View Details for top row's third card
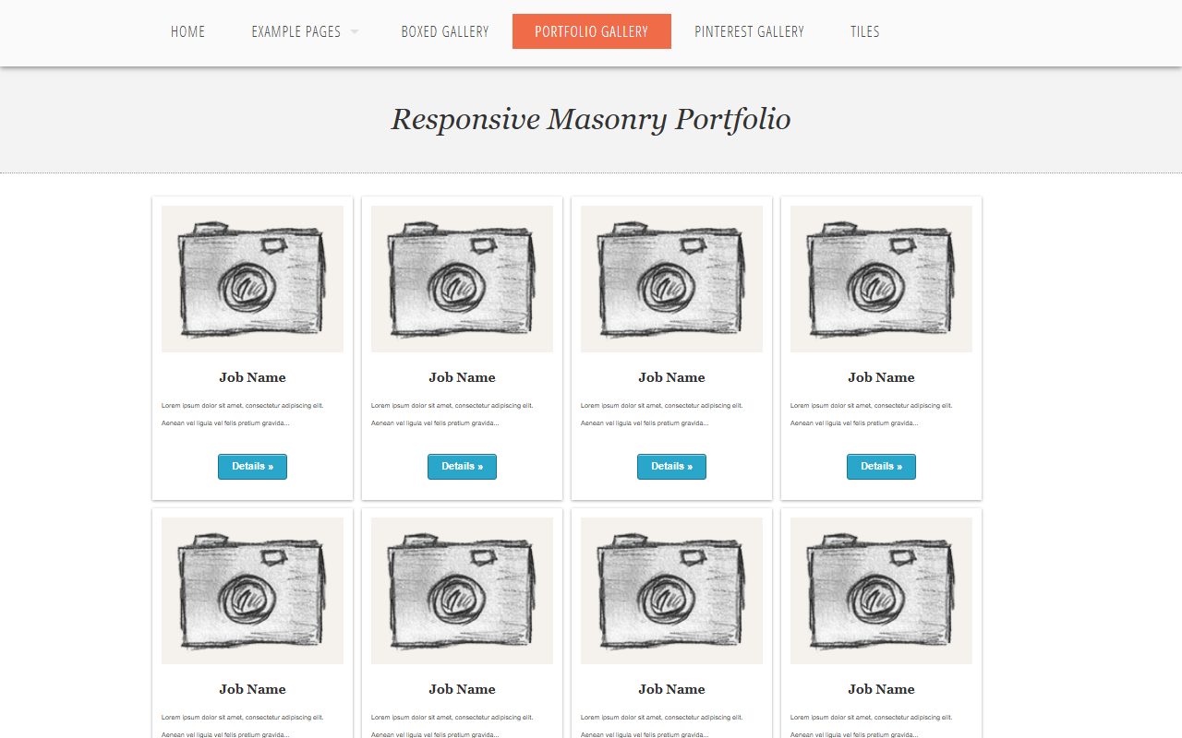This screenshot has height=738, width=1182. point(671,467)
